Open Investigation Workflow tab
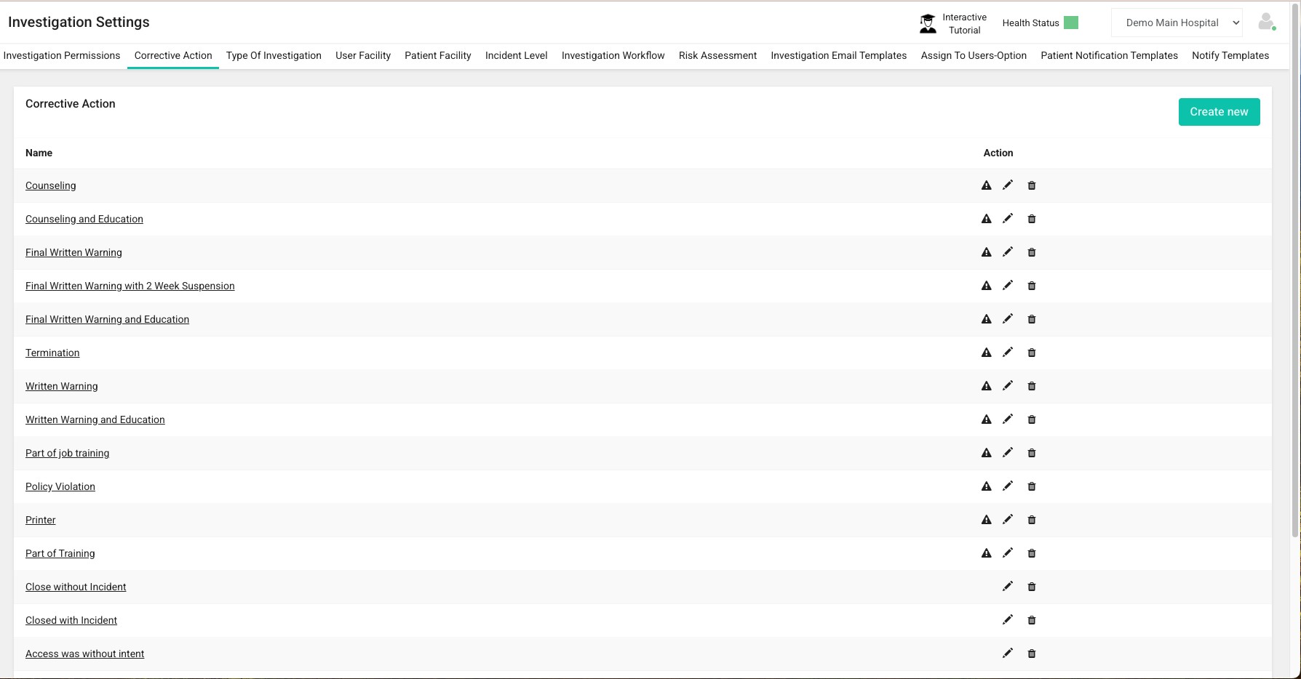The image size is (1301, 679). 613,55
